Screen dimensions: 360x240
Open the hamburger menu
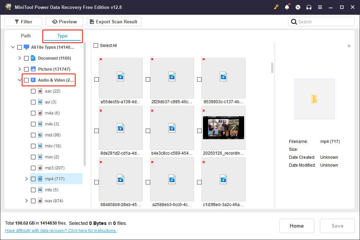tap(320, 7)
